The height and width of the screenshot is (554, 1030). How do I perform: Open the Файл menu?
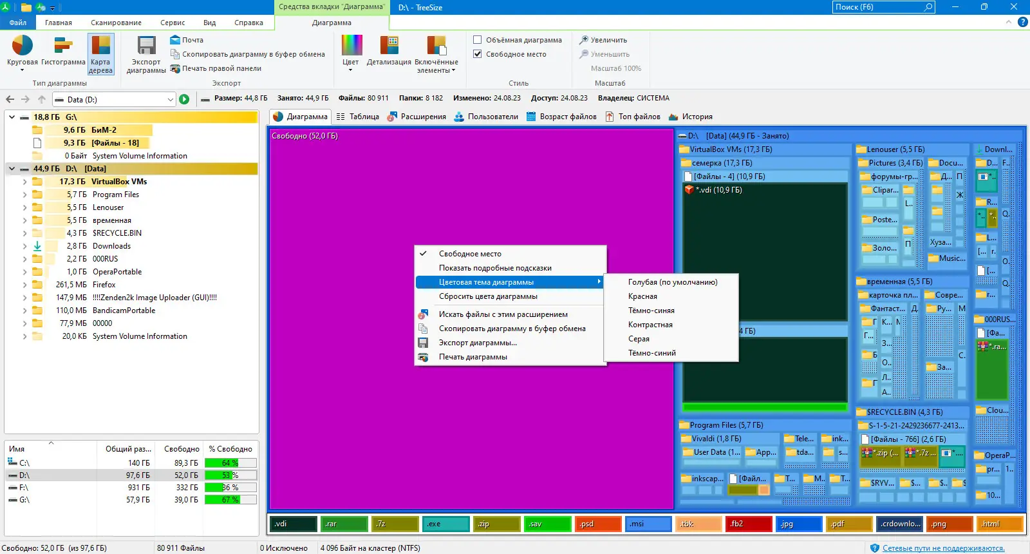[18, 23]
